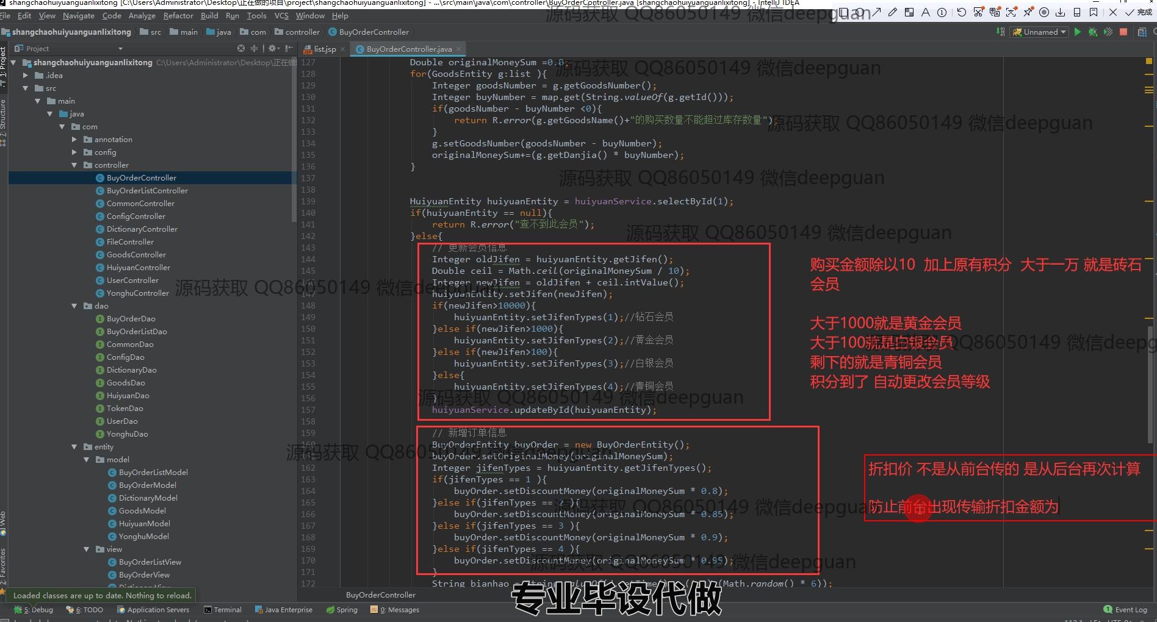Collapse all in Project panel

tap(254, 48)
